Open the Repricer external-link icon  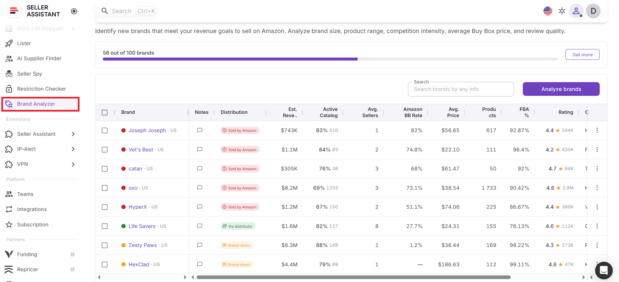click(x=73, y=269)
